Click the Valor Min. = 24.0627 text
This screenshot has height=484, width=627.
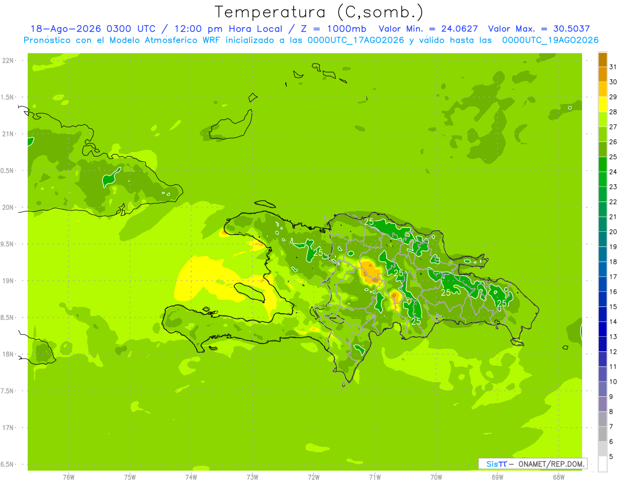point(428,29)
